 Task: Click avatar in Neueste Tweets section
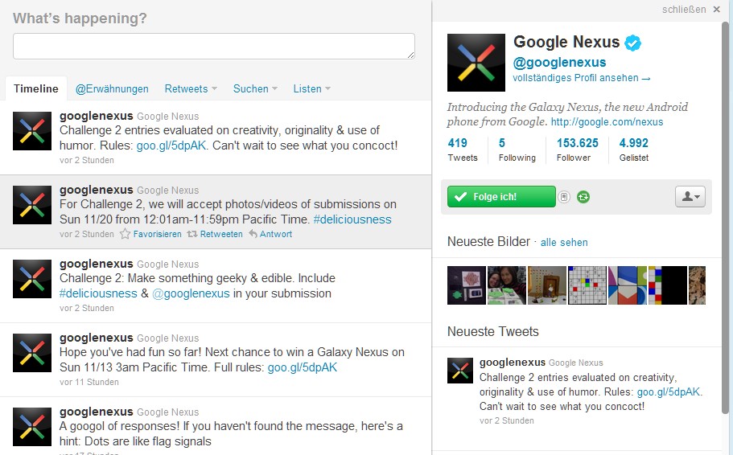click(x=460, y=371)
